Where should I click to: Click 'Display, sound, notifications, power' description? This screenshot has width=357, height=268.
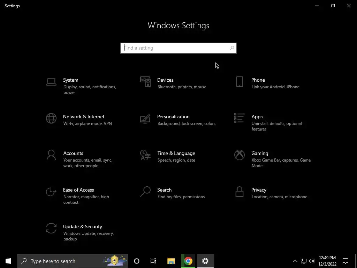point(90,90)
